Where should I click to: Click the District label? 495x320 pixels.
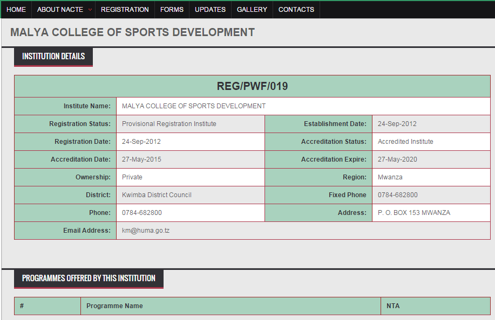coord(98,195)
